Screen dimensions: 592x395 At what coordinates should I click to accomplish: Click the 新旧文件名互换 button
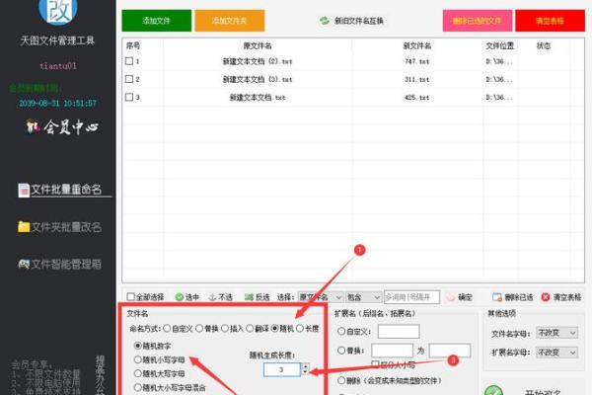point(351,21)
